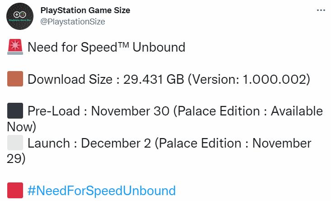Image resolution: width=331 pixels, height=201 pixels.
Task: Click the 29.431 GB size value
Action: pos(153,79)
